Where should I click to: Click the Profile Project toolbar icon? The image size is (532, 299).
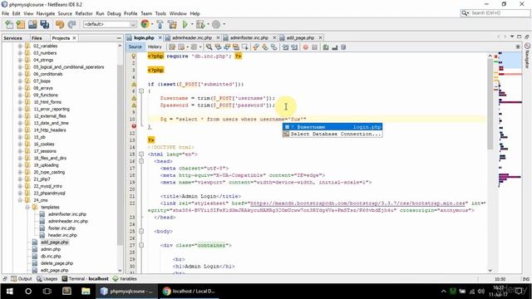point(216,24)
